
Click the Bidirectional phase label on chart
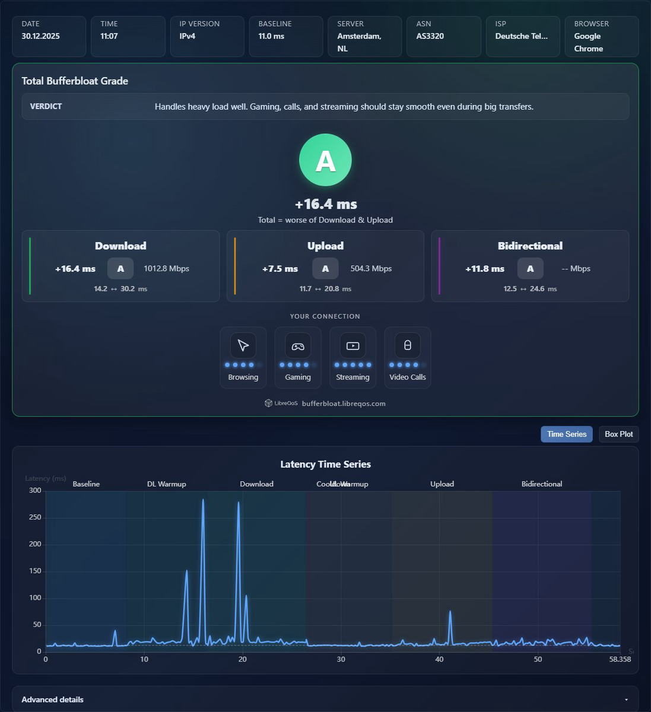pos(542,484)
